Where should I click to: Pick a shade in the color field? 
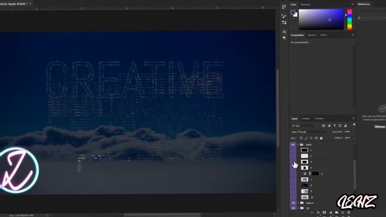point(321,19)
